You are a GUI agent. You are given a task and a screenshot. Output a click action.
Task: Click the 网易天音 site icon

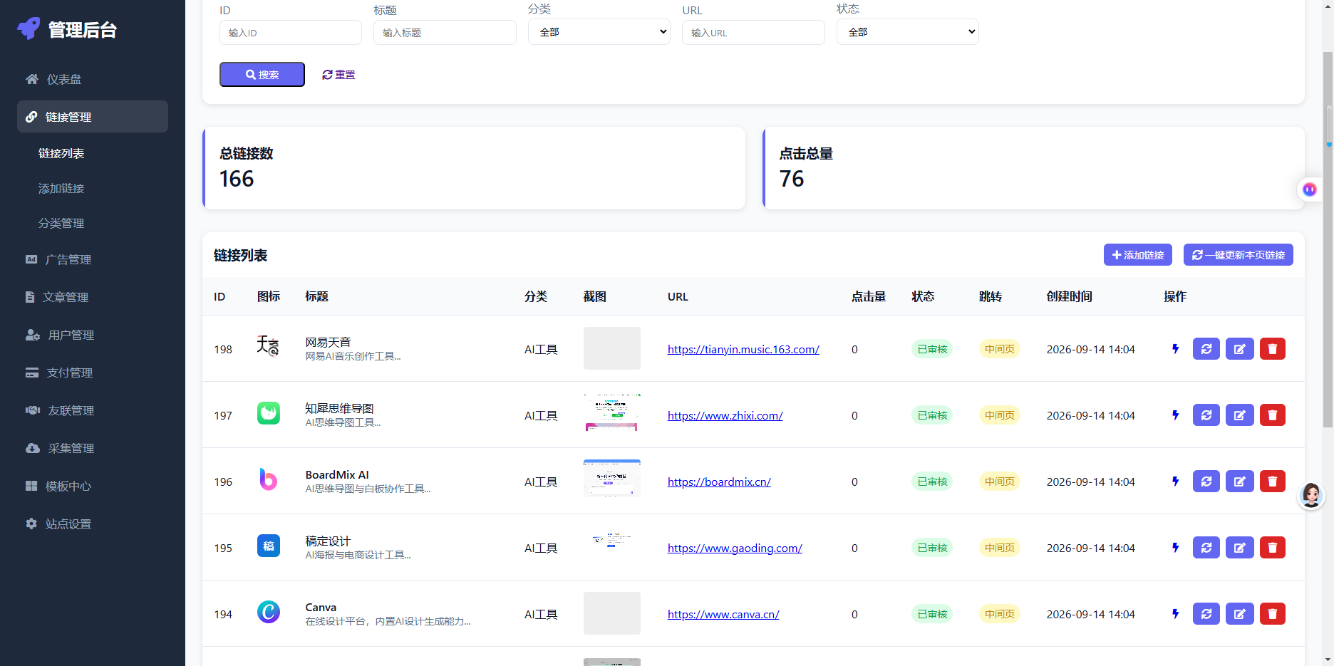pos(269,347)
